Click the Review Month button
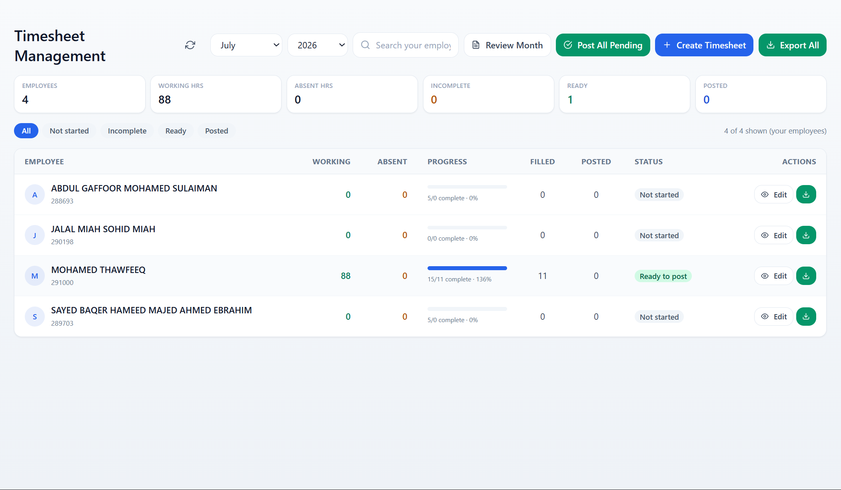Screen dimensions: 841x490 (507, 45)
